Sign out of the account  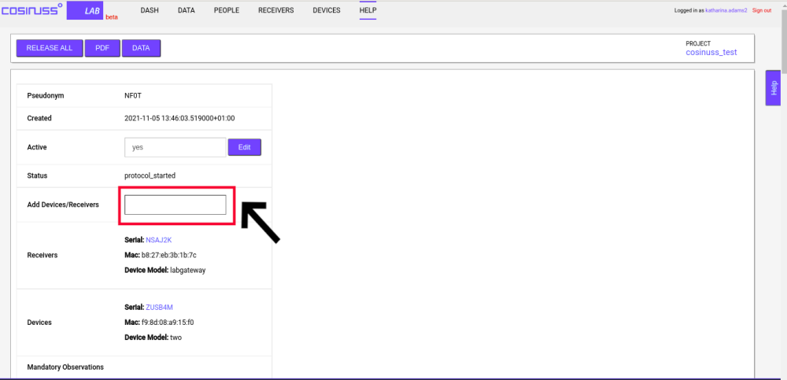[x=762, y=10]
